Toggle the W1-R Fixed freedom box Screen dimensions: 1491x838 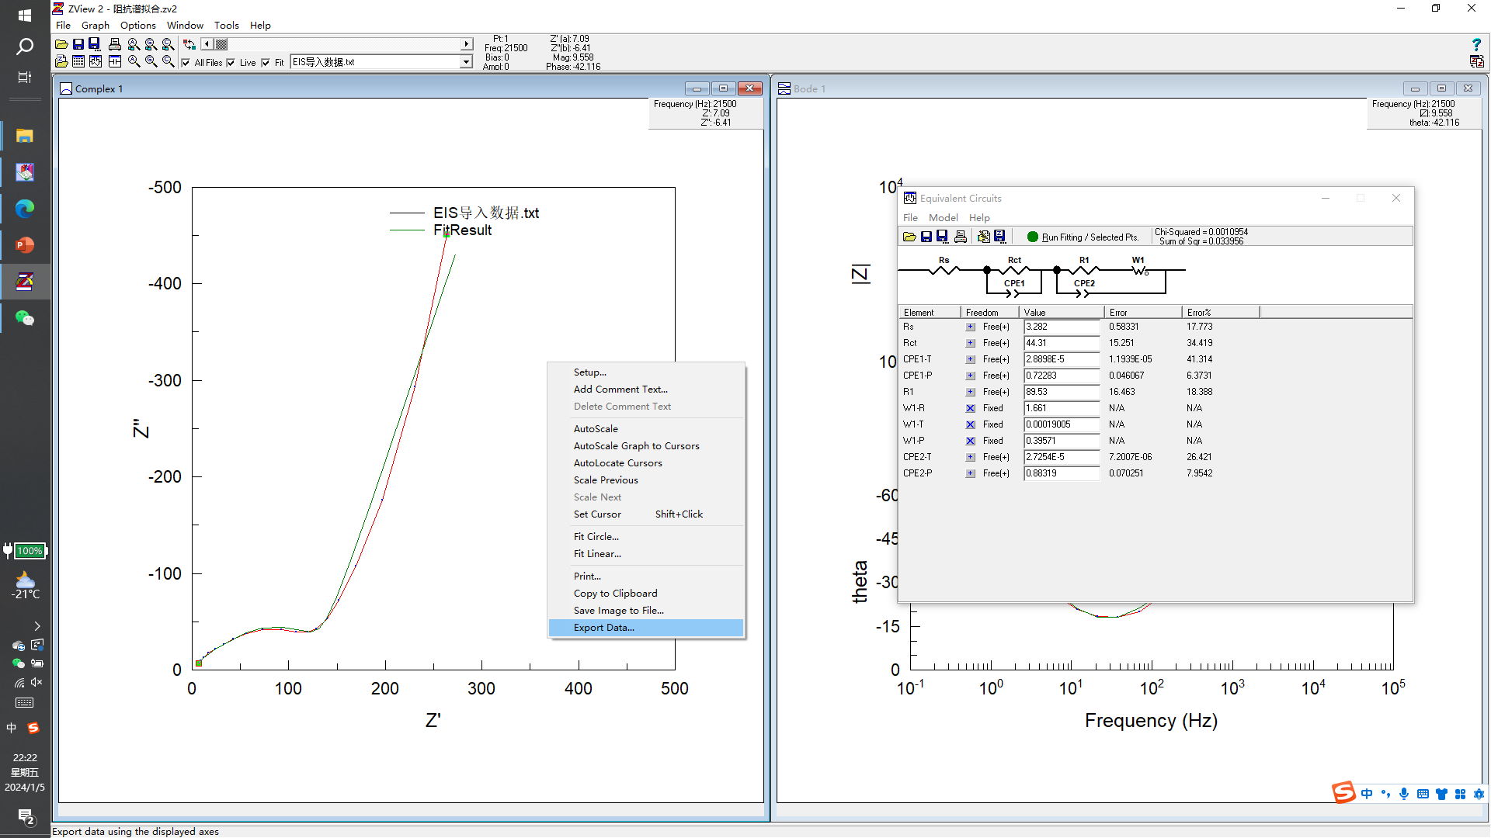point(971,408)
